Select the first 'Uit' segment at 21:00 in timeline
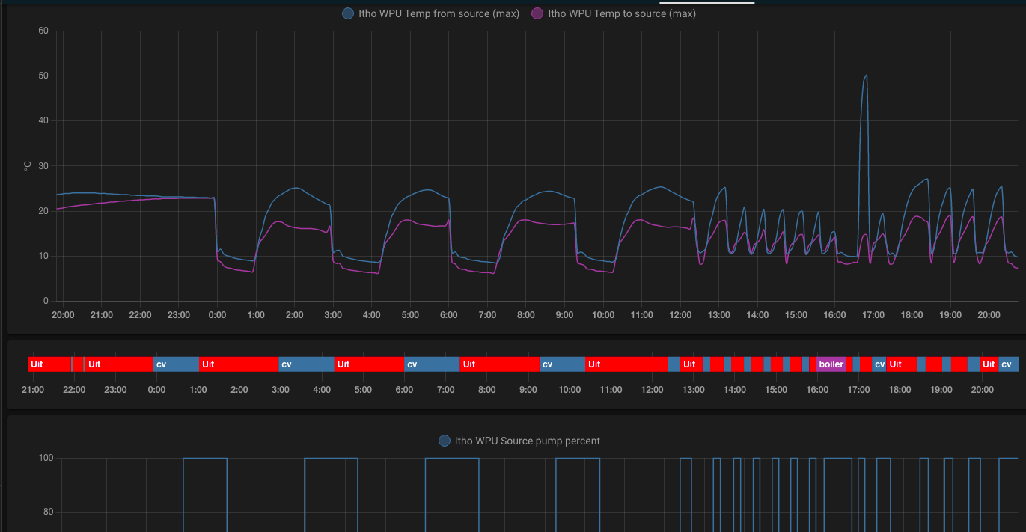The image size is (1026, 532). (x=49, y=364)
